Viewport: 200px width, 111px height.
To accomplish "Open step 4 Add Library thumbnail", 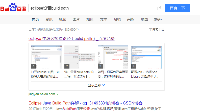I will tap(146, 57).
